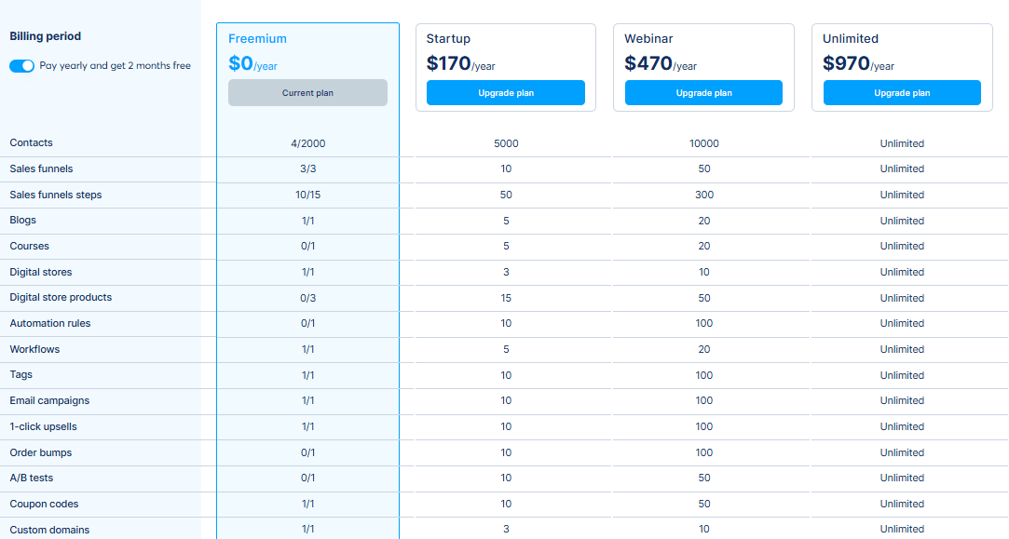Upgrade to the Unlimited plan

tap(902, 93)
